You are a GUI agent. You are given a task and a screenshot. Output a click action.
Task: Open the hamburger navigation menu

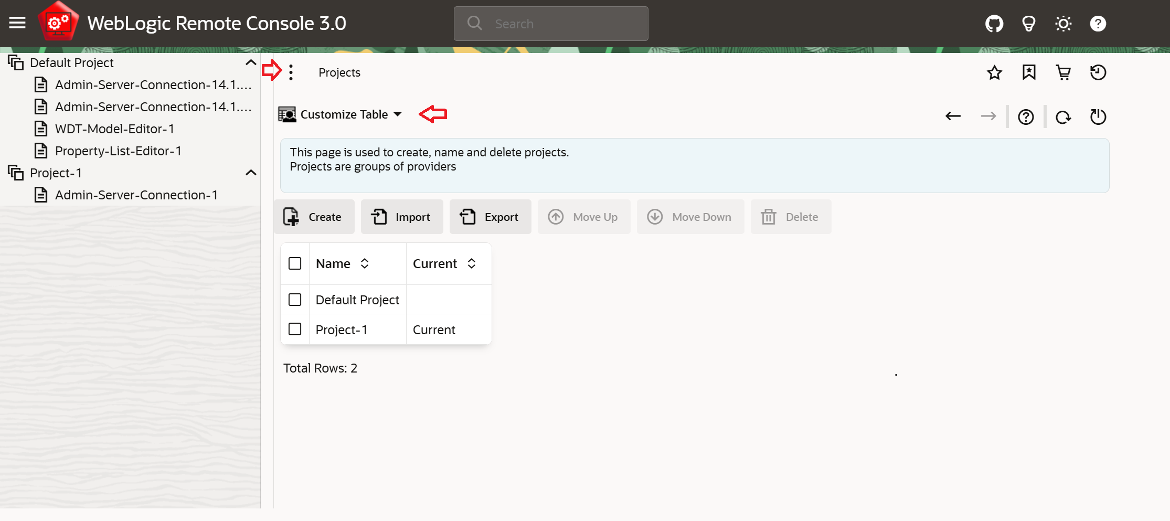click(17, 23)
